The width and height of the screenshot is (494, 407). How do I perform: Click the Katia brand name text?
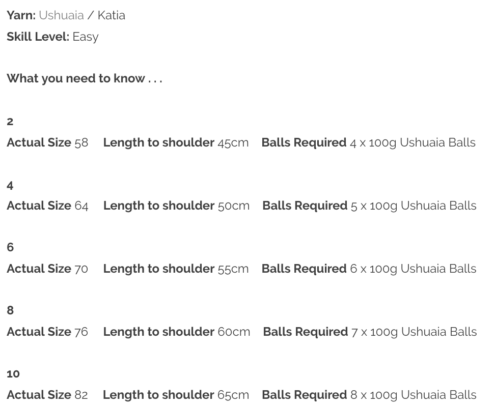click(111, 15)
